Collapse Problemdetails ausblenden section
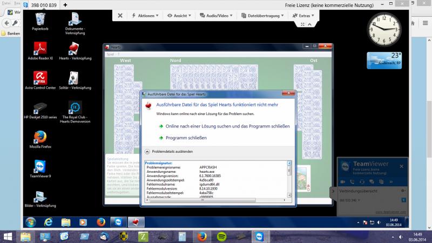This screenshot has height=243, width=432. pos(169,152)
